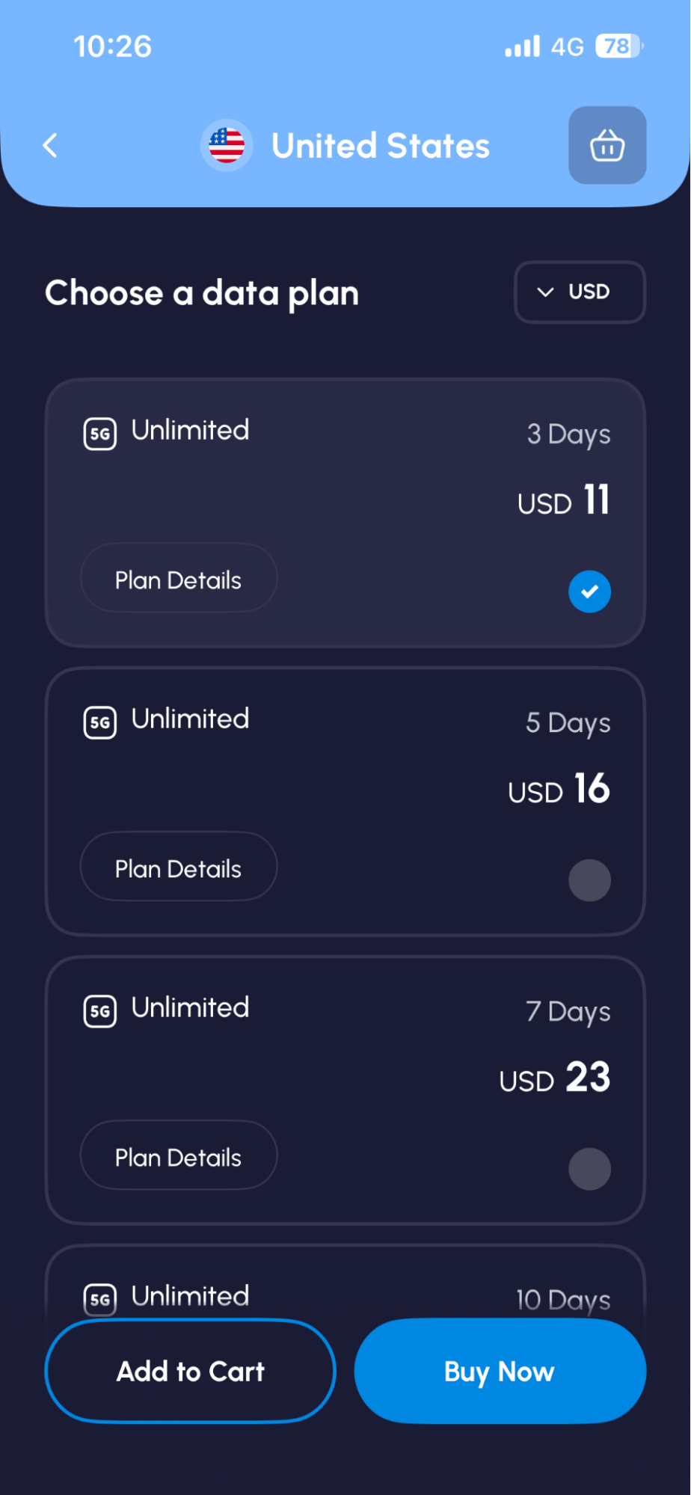Select the 5 Days USD 16 plan radio
Viewport: 691px width, 1495px height.
click(x=589, y=880)
